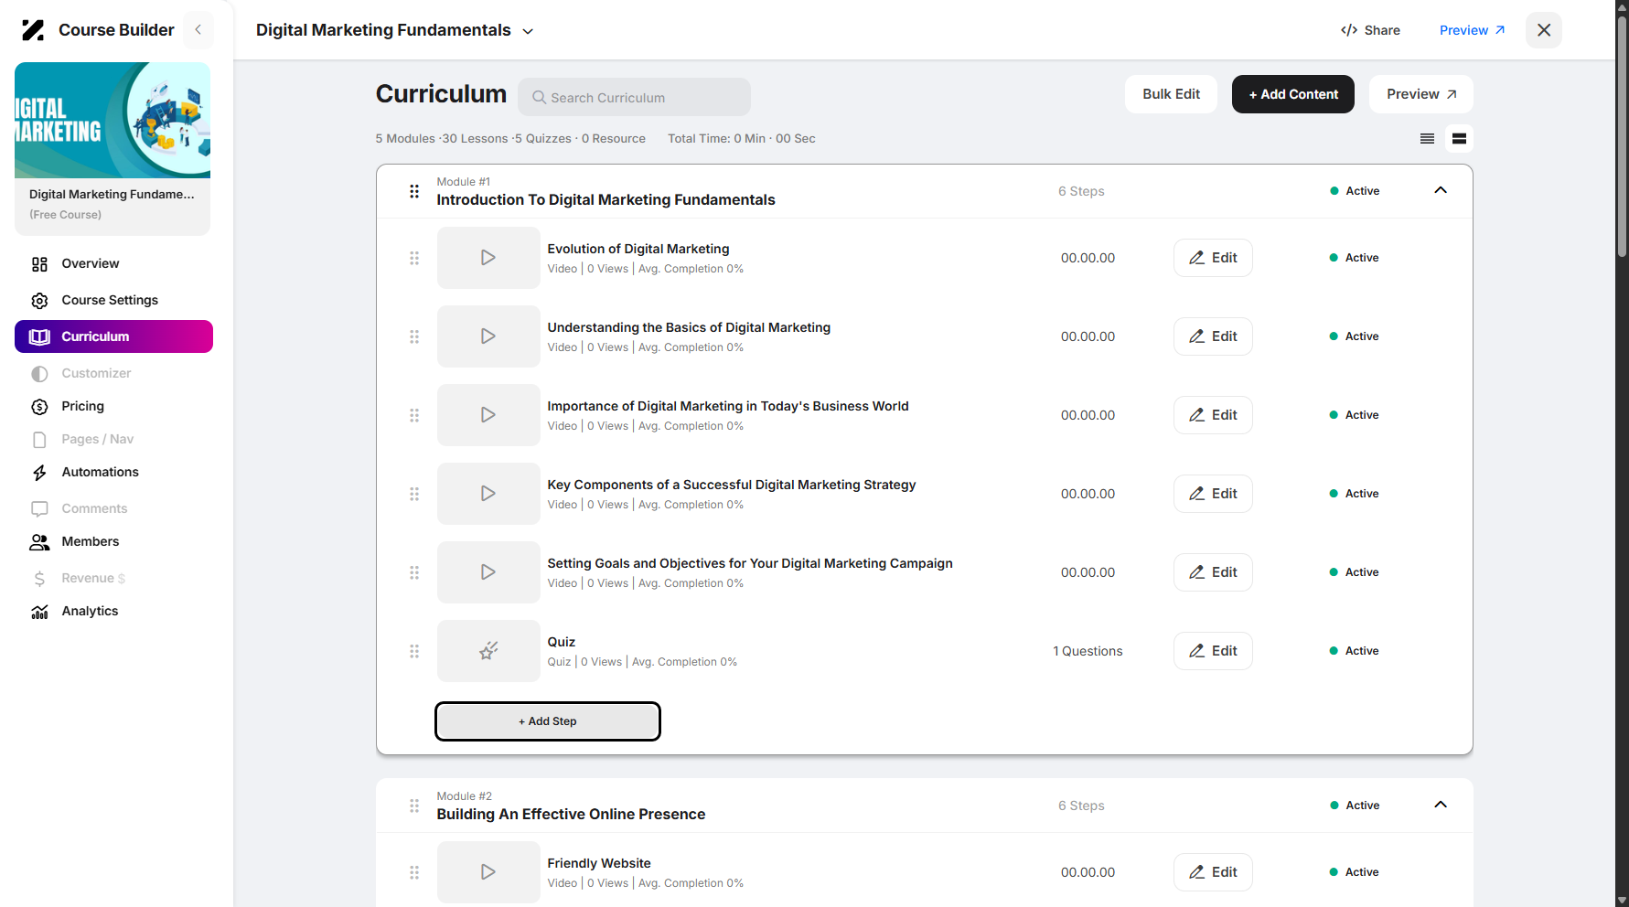This screenshot has height=907, width=1629.
Task: Switch to expanded card view icon
Action: (1459, 139)
